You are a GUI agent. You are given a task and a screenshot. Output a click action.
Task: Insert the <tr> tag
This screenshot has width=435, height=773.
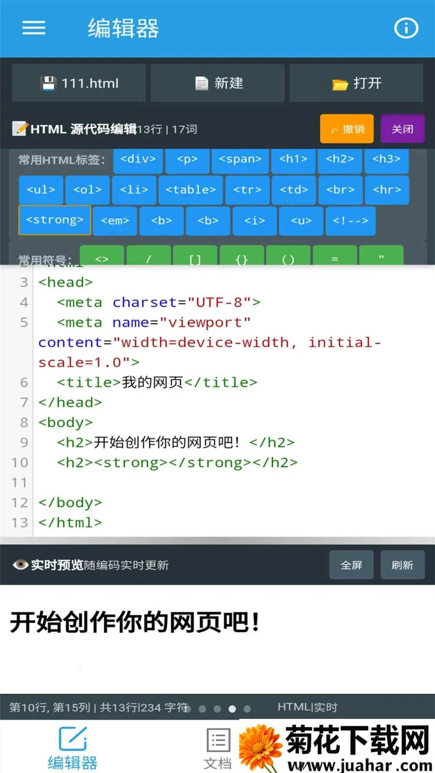(x=247, y=190)
